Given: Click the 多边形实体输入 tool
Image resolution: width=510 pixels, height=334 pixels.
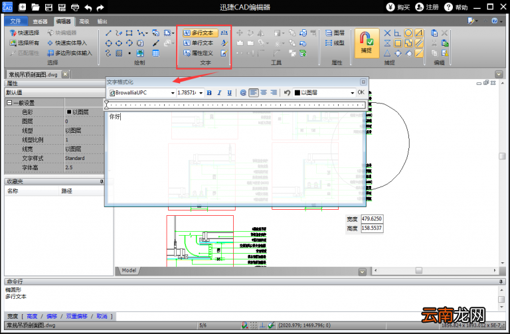Looking at the screenshot, I should coord(70,53).
